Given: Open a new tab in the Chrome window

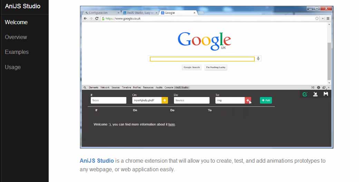Looking at the screenshot, I should (201, 13).
